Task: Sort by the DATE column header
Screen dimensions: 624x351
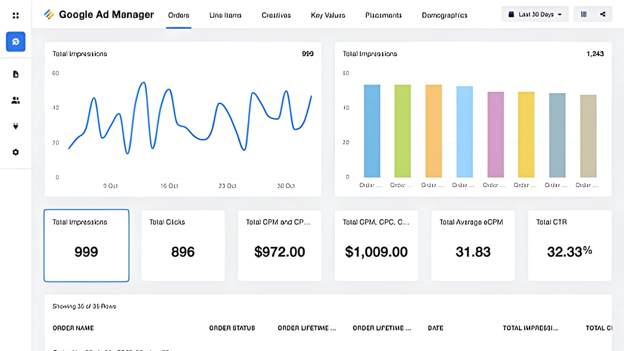Action: coord(435,328)
